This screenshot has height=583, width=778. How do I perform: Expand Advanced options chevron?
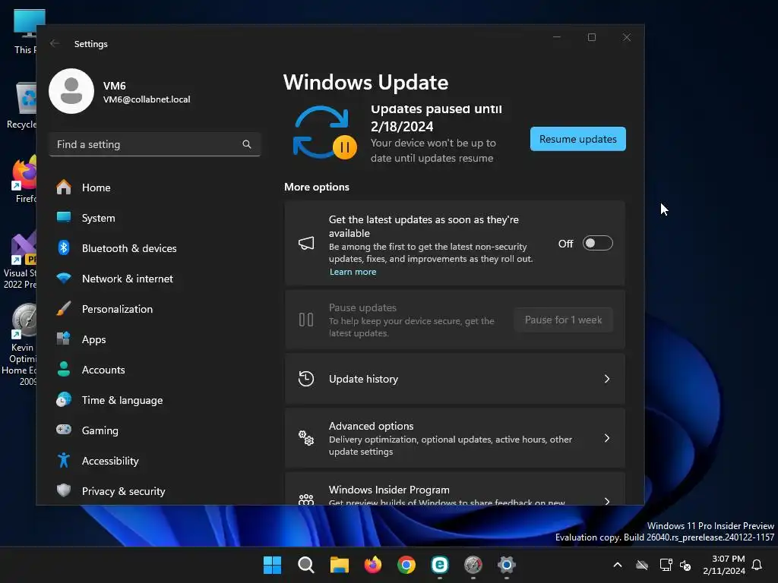pos(607,438)
